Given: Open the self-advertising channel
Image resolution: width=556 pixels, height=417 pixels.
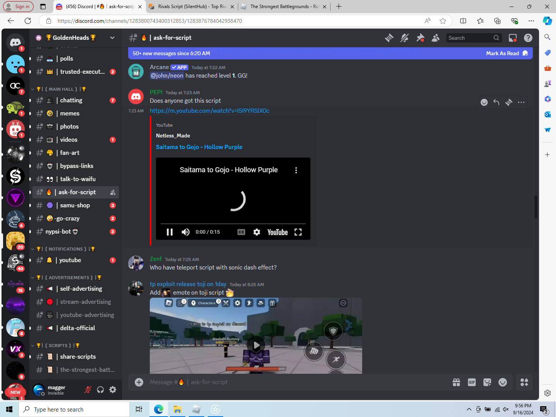Looking at the screenshot, I should click(76, 289).
